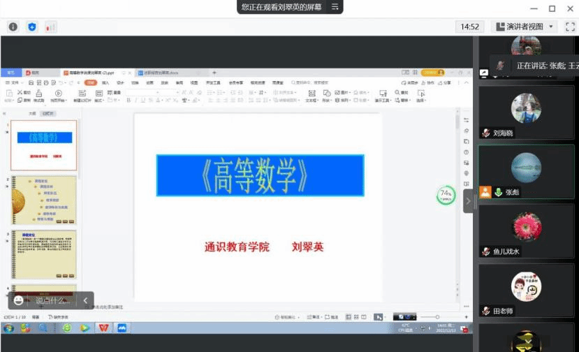
Task: Collapse the participant video panel
Action: click(x=469, y=200)
